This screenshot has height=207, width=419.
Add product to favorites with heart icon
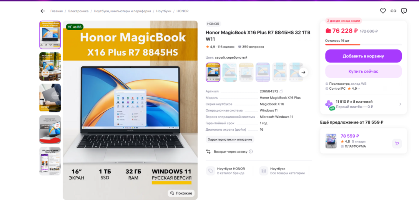click(x=383, y=11)
